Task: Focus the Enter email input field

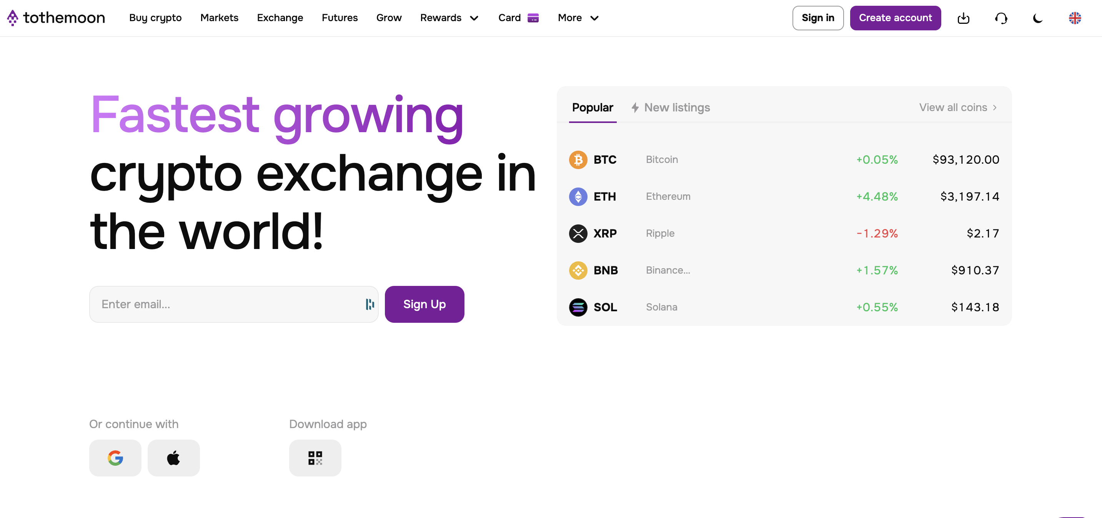Action: [227, 304]
